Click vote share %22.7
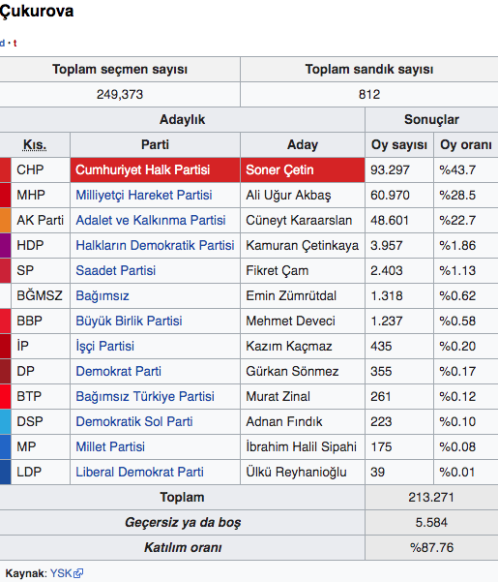Screen dimensions: 498x582 [457, 221]
